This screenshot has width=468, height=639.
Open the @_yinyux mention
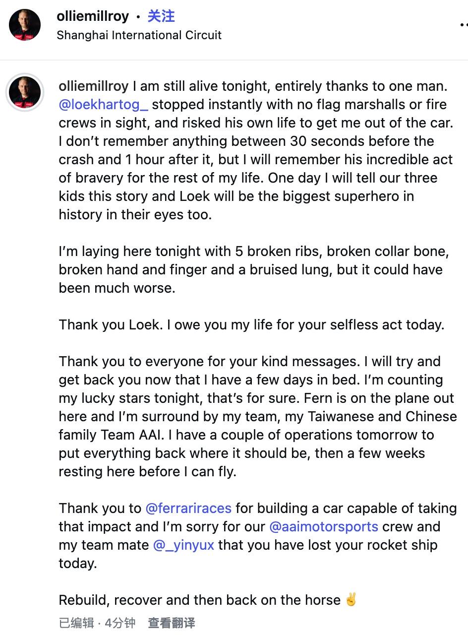click(x=184, y=545)
